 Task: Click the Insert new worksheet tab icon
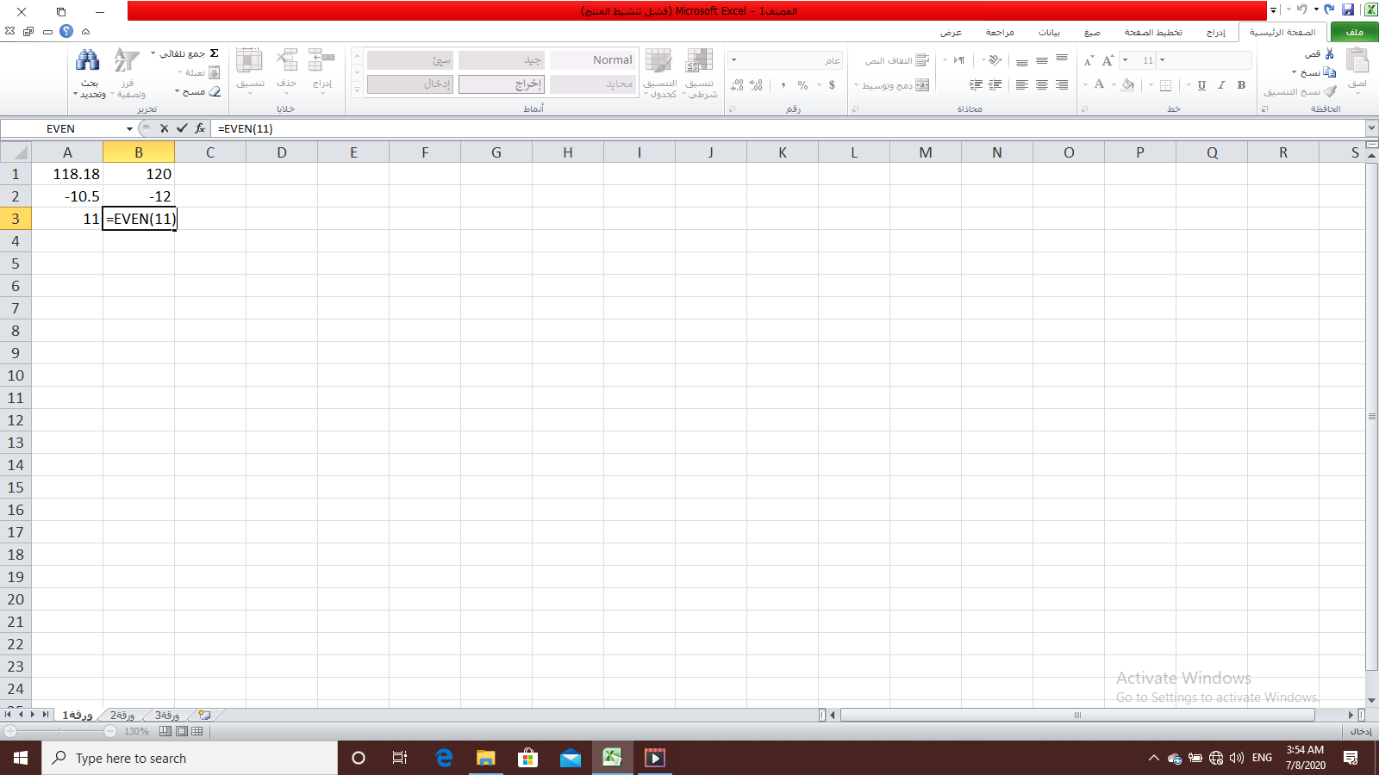point(204,715)
